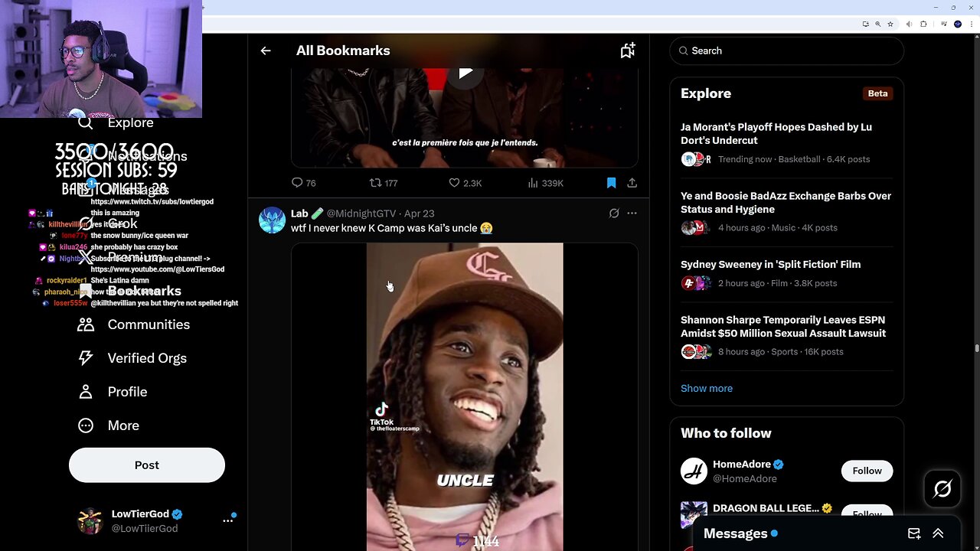This screenshot has width=980, height=551.
Task: Click the Beta badge in Explore
Action: click(877, 93)
